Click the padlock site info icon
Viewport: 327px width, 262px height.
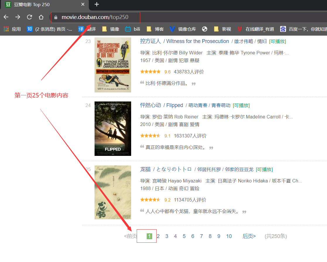coord(56,17)
